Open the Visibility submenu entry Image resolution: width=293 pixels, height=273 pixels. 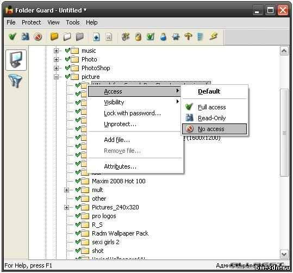pyautogui.click(x=134, y=102)
